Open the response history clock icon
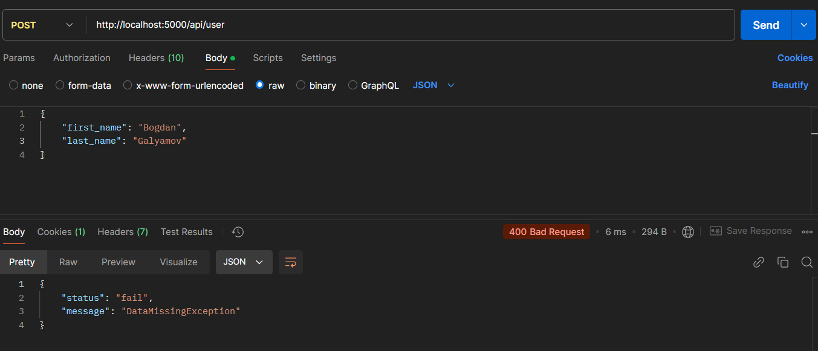 tap(238, 232)
